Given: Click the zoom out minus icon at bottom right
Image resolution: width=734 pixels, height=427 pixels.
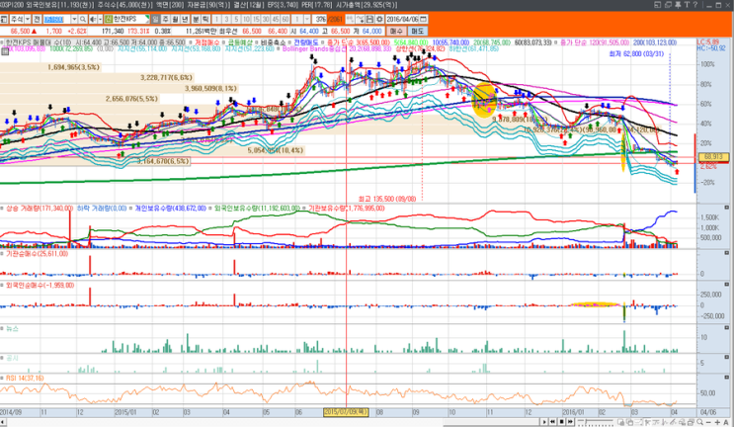Looking at the screenshot, I should pos(708,422).
